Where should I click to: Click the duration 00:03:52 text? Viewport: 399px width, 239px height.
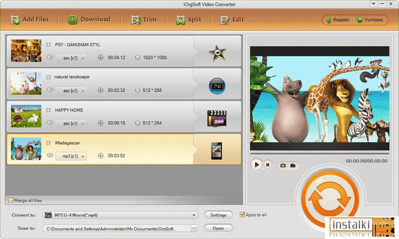pos(117,156)
